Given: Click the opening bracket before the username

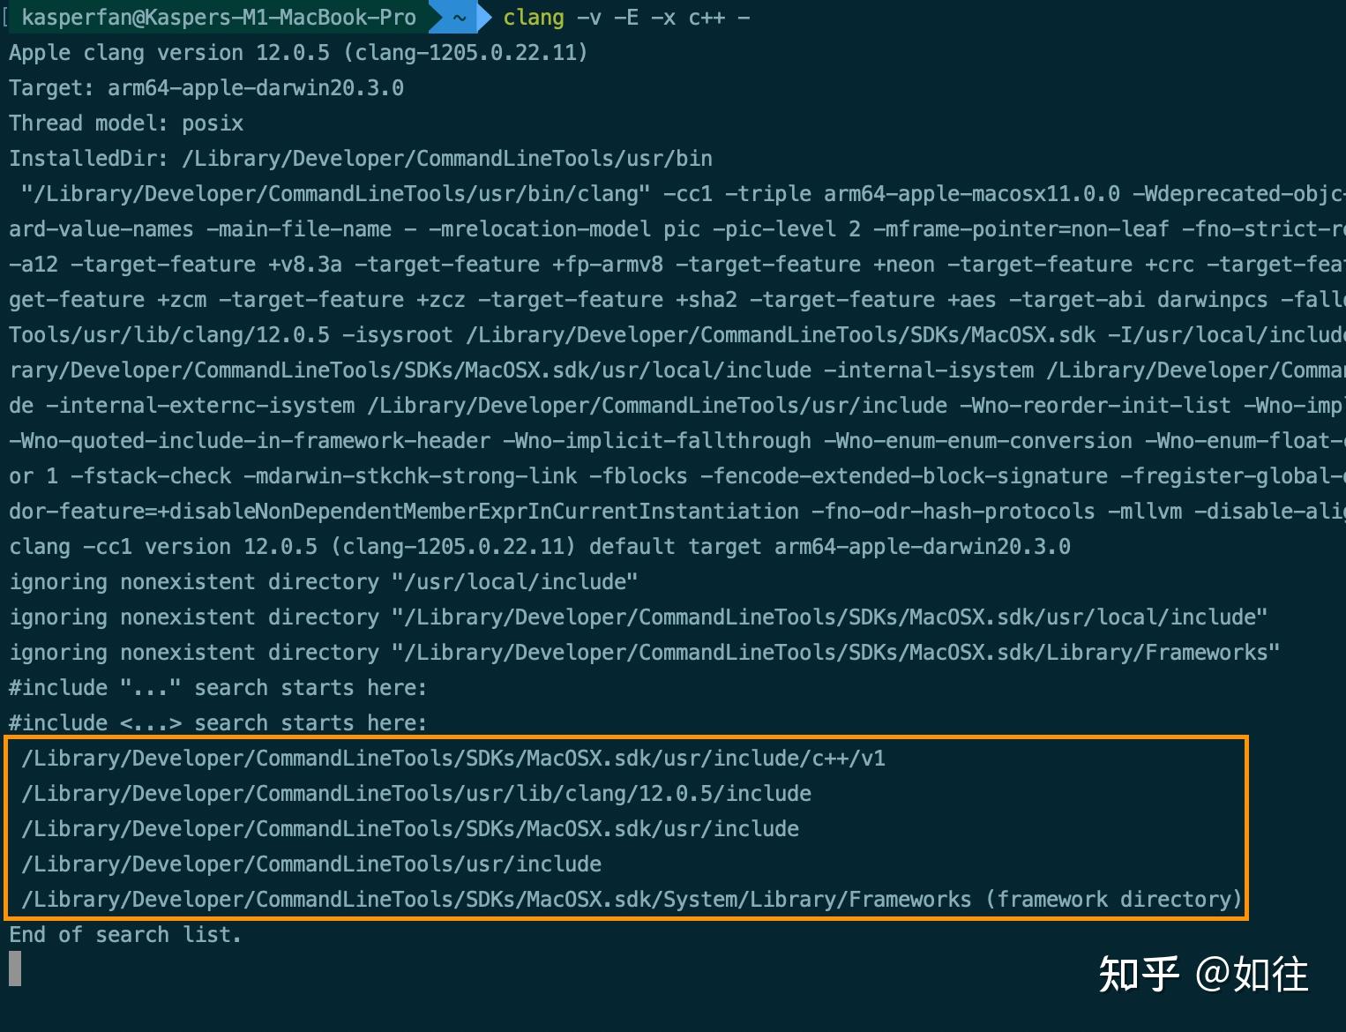Looking at the screenshot, I should coord(7,17).
